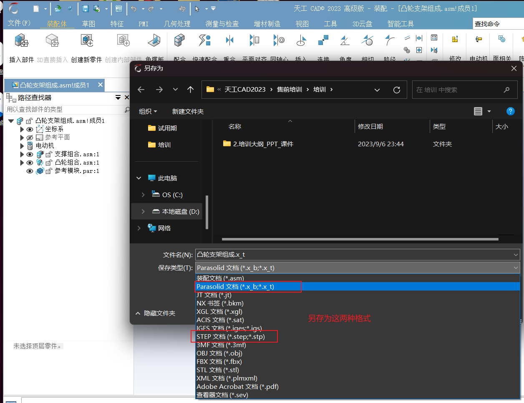Click the Insert Component (插入部件) icon

(21, 41)
